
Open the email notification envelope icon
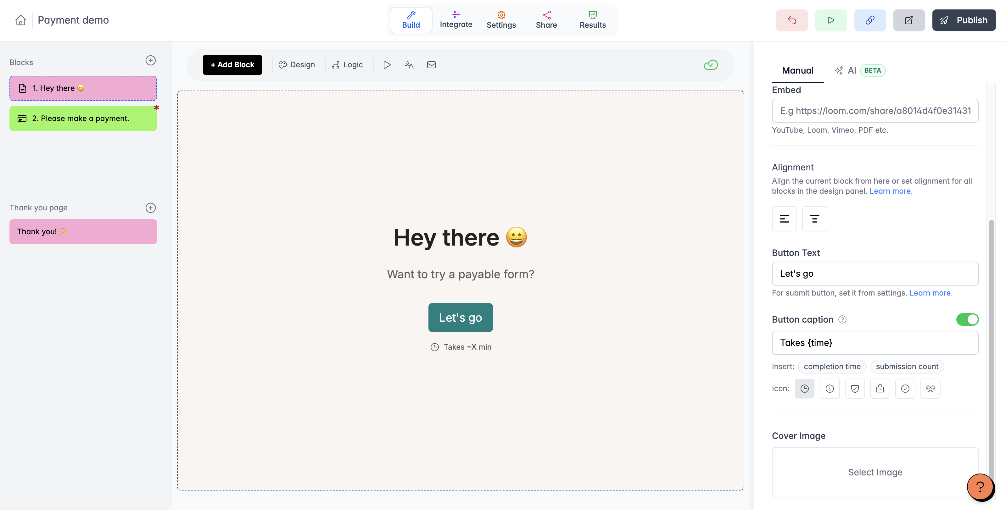tap(431, 65)
